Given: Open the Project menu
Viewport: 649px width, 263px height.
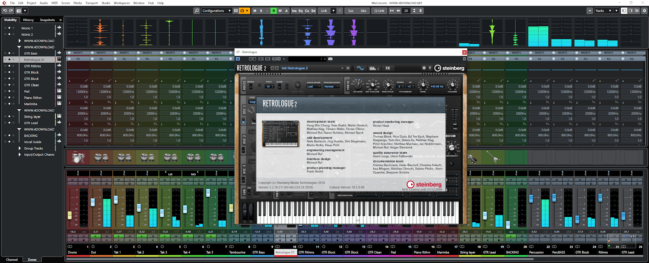Looking at the screenshot, I should pos(32,3).
